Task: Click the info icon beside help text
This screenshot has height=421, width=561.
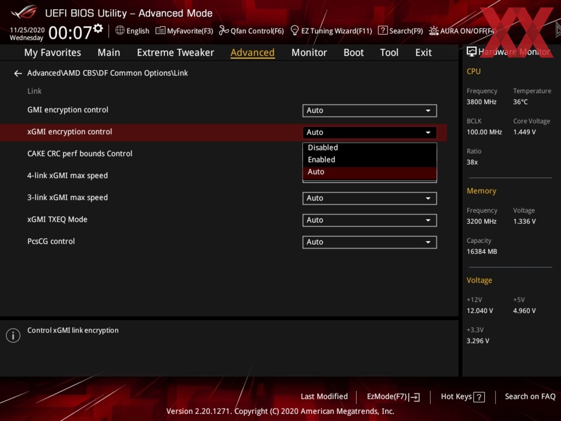Action: [13, 335]
